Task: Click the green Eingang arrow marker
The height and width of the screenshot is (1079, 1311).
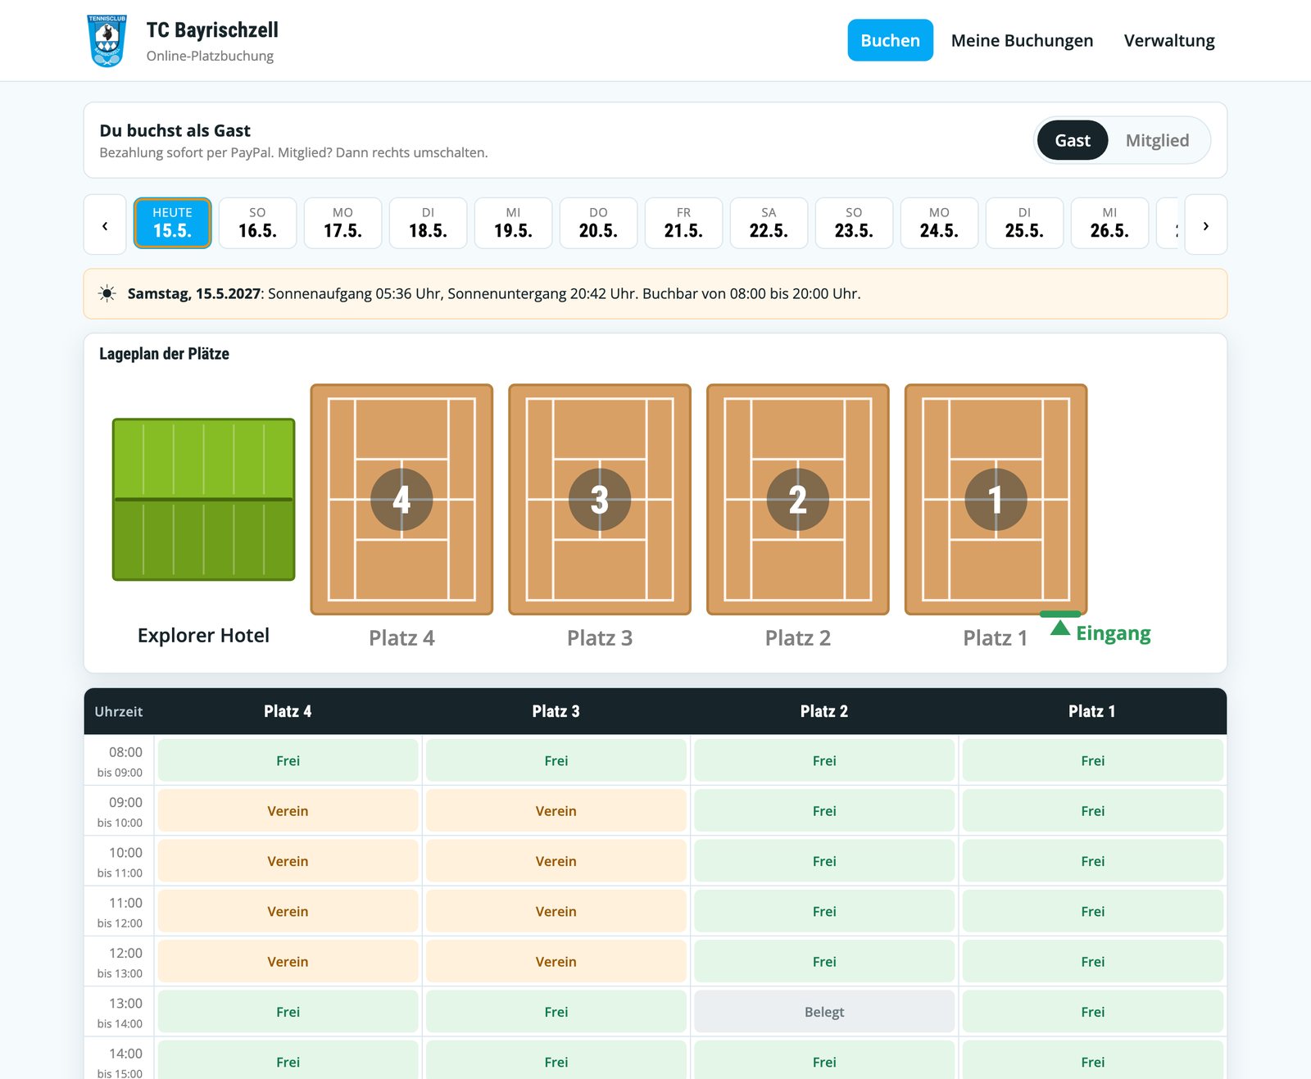Action: click(1060, 628)
